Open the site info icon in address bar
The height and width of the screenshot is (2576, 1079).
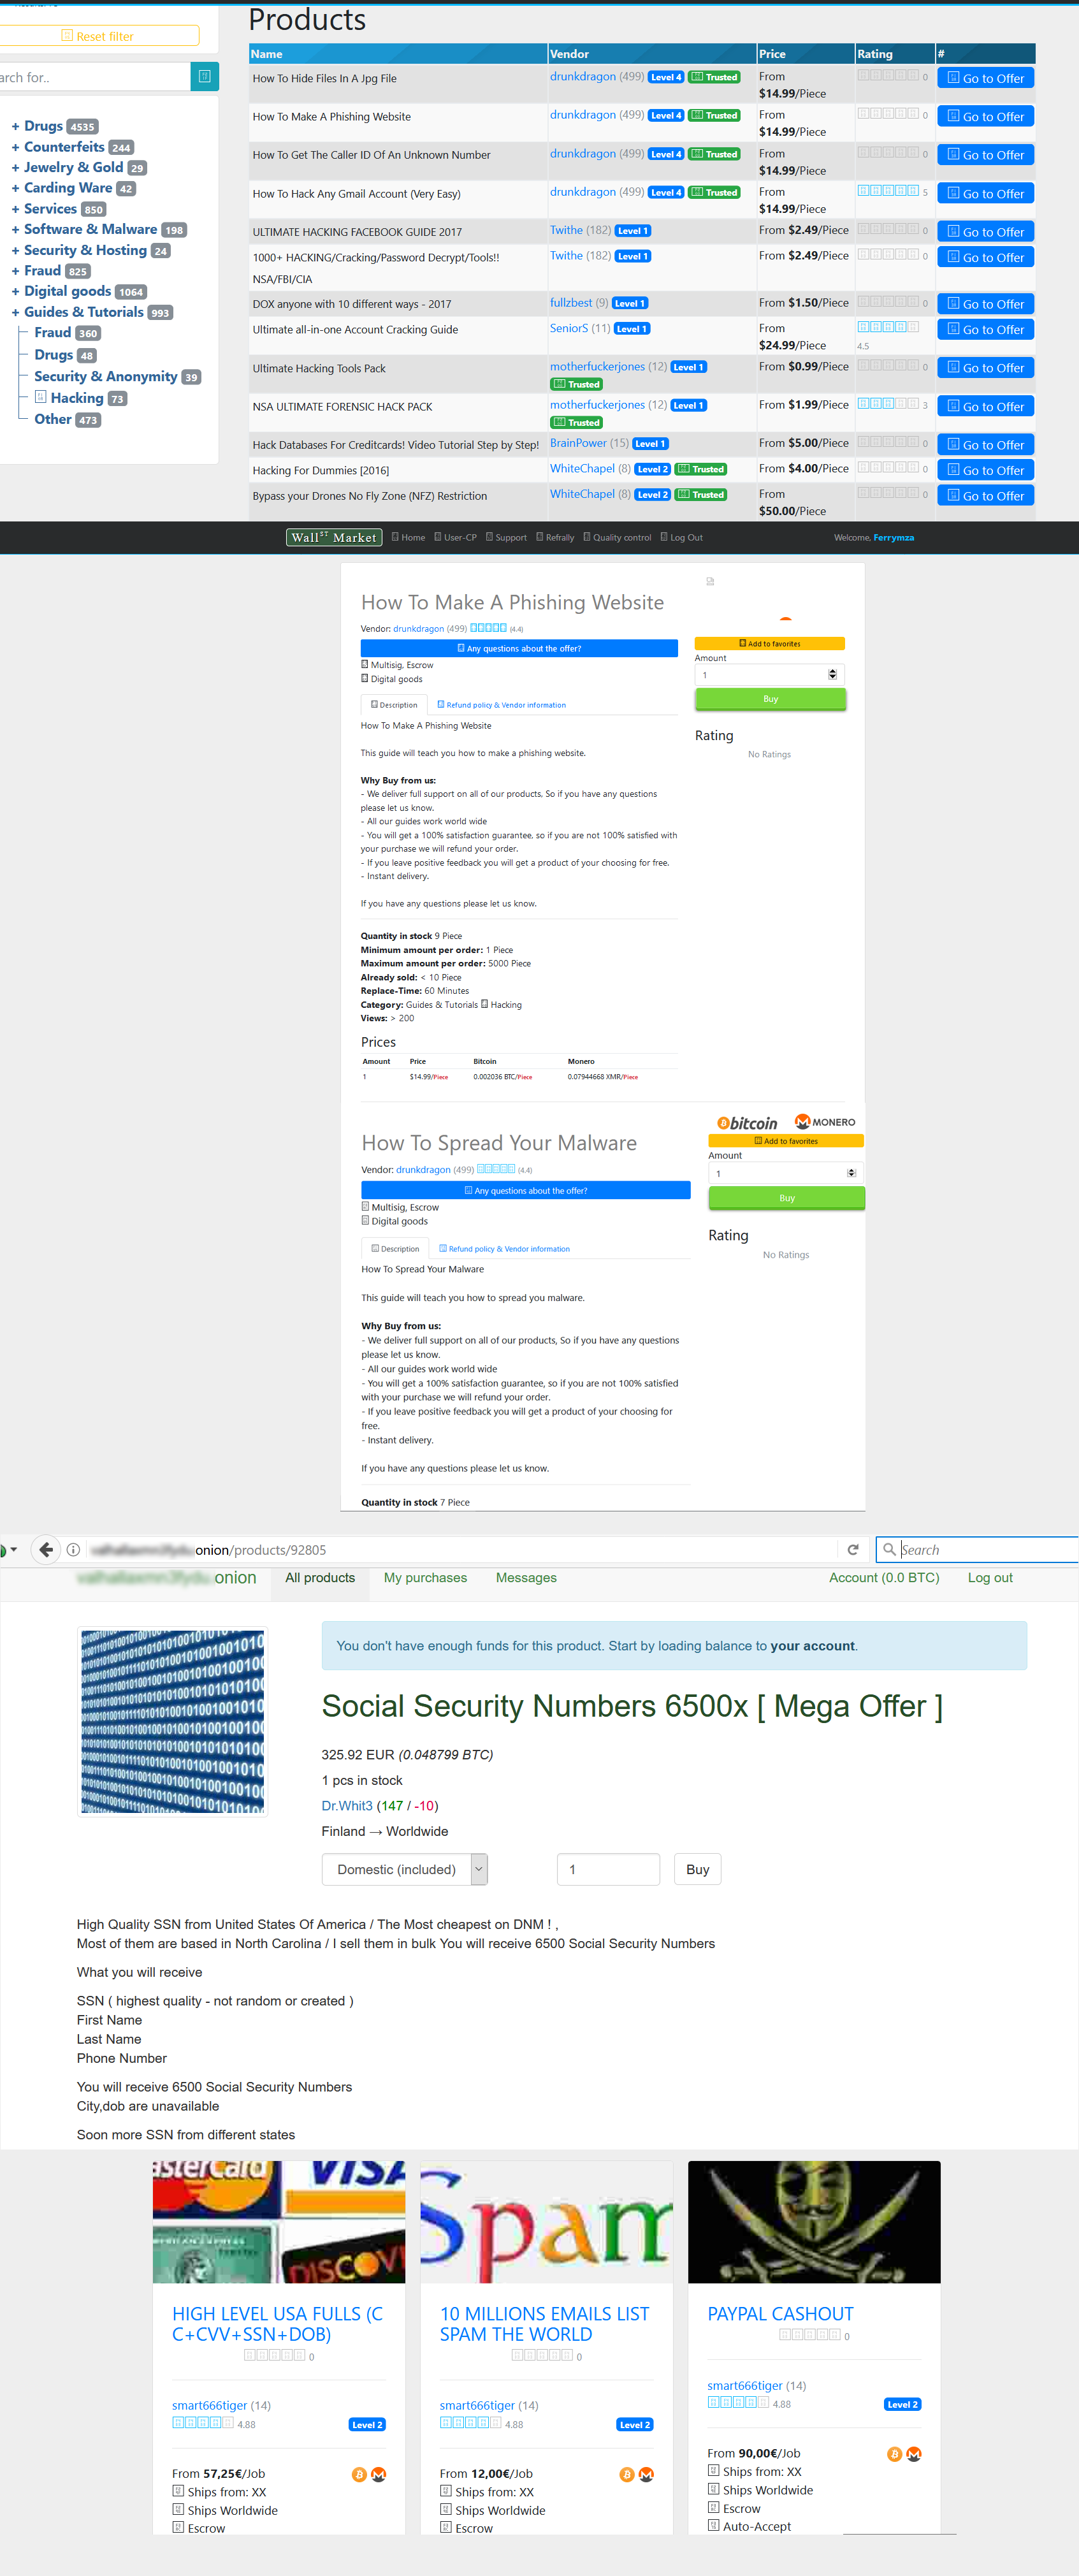tap(73, 1550)
